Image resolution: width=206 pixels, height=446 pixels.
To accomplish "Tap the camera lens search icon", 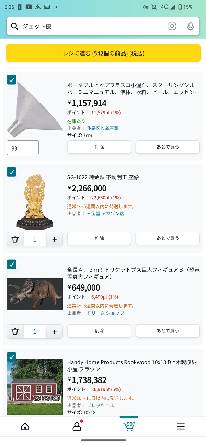I will coord(172,26).
